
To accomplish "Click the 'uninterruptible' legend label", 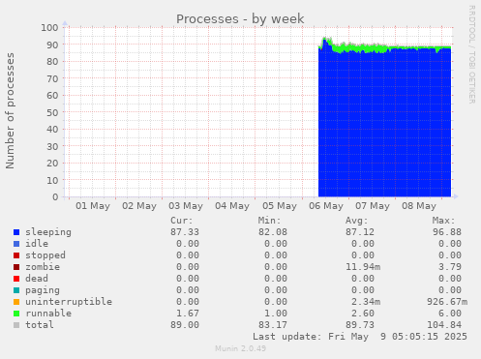I will (69, 302).
